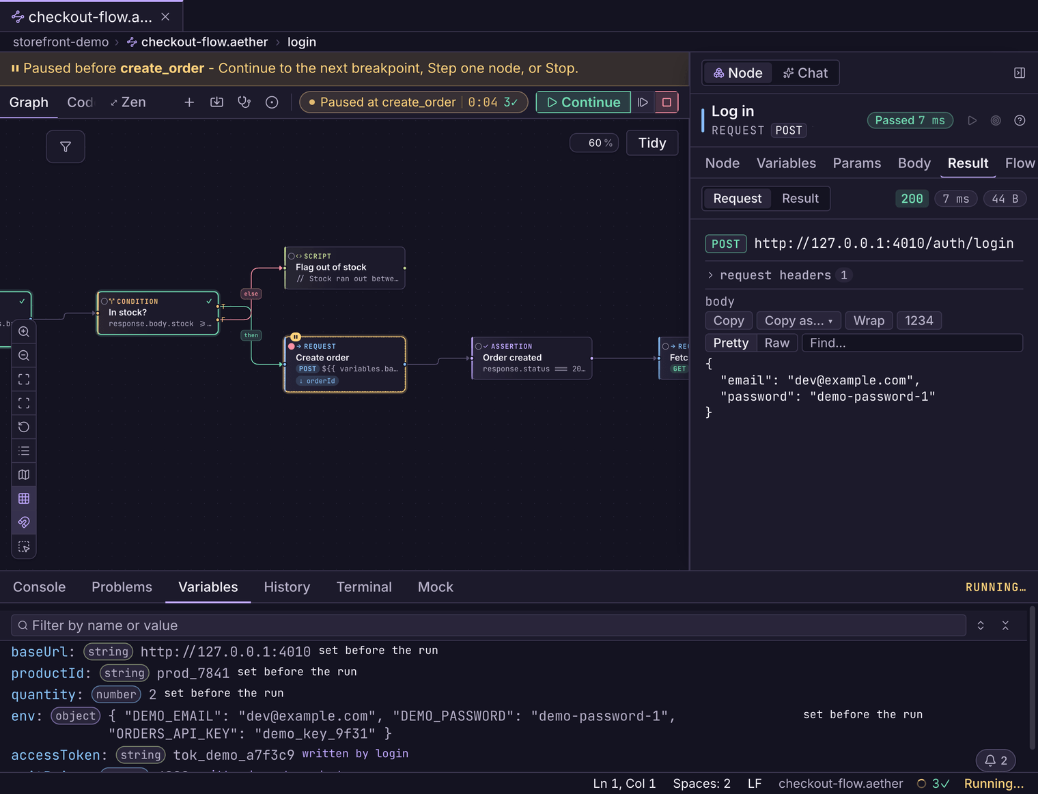Focus the Filter by name or value field
This screenshot has width=1038, height=794.
pos(488,625)
